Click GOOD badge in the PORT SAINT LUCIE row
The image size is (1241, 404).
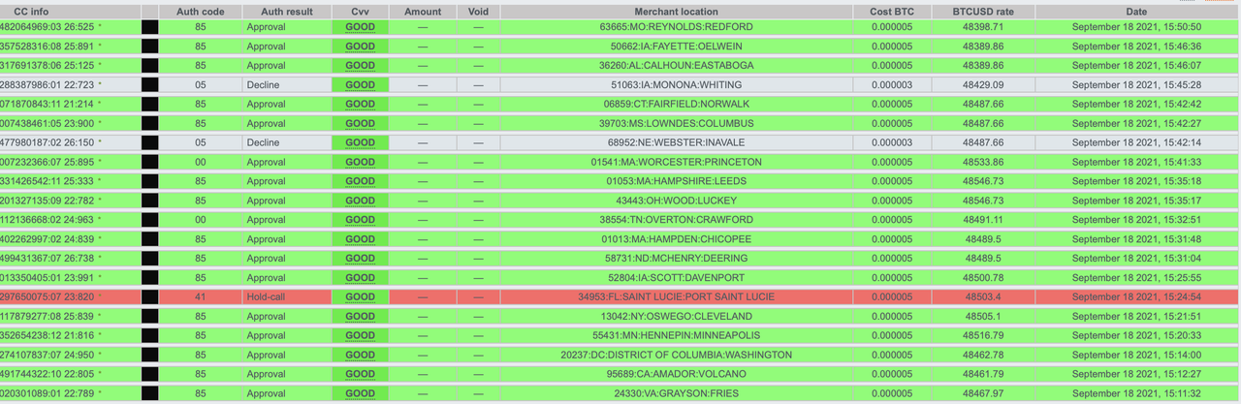coord(360,297)
